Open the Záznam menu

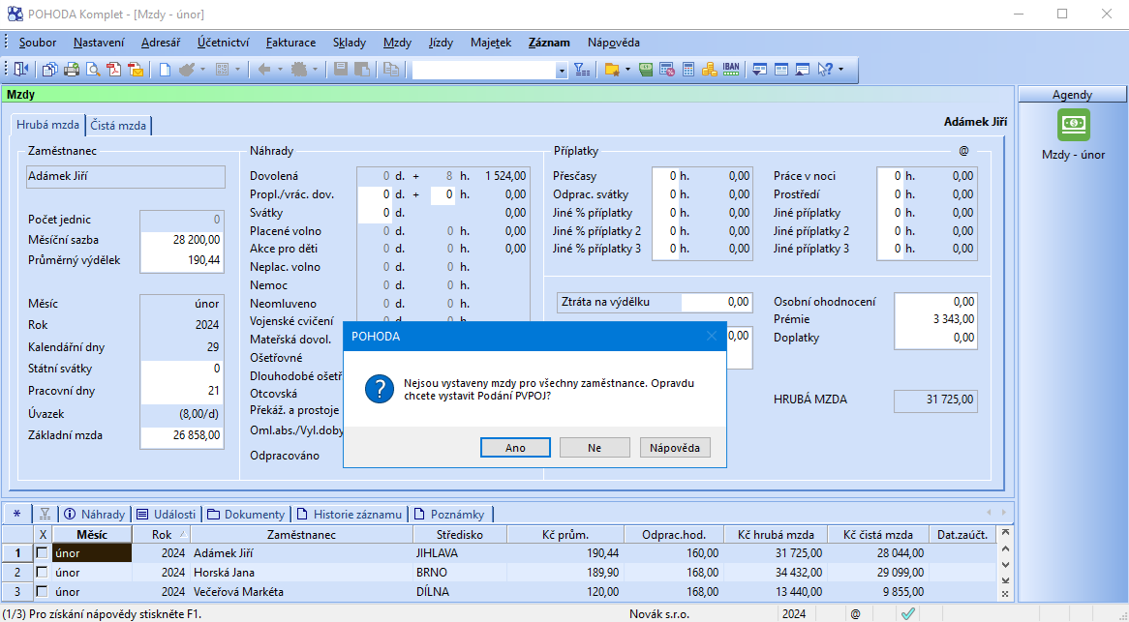(x=549, y=43)
